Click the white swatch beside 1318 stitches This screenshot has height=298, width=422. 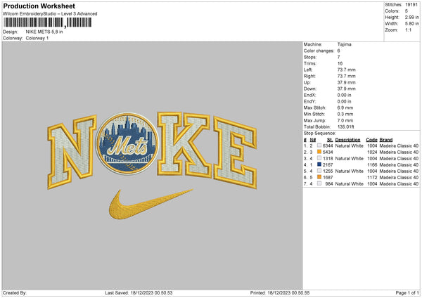click(319, 158)
